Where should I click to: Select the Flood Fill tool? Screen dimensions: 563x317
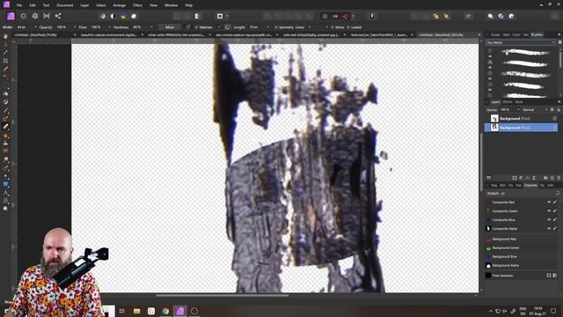(5, 94)
